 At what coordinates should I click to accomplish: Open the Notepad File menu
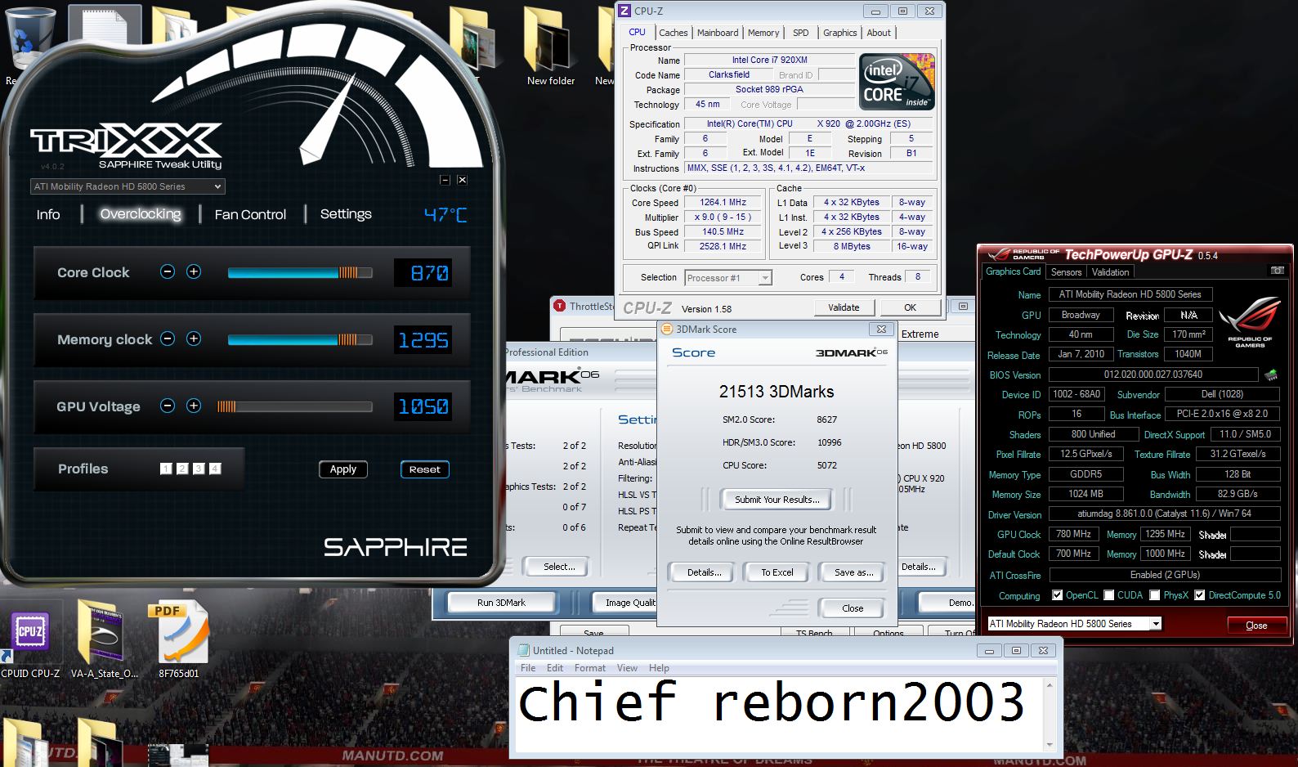528,668
